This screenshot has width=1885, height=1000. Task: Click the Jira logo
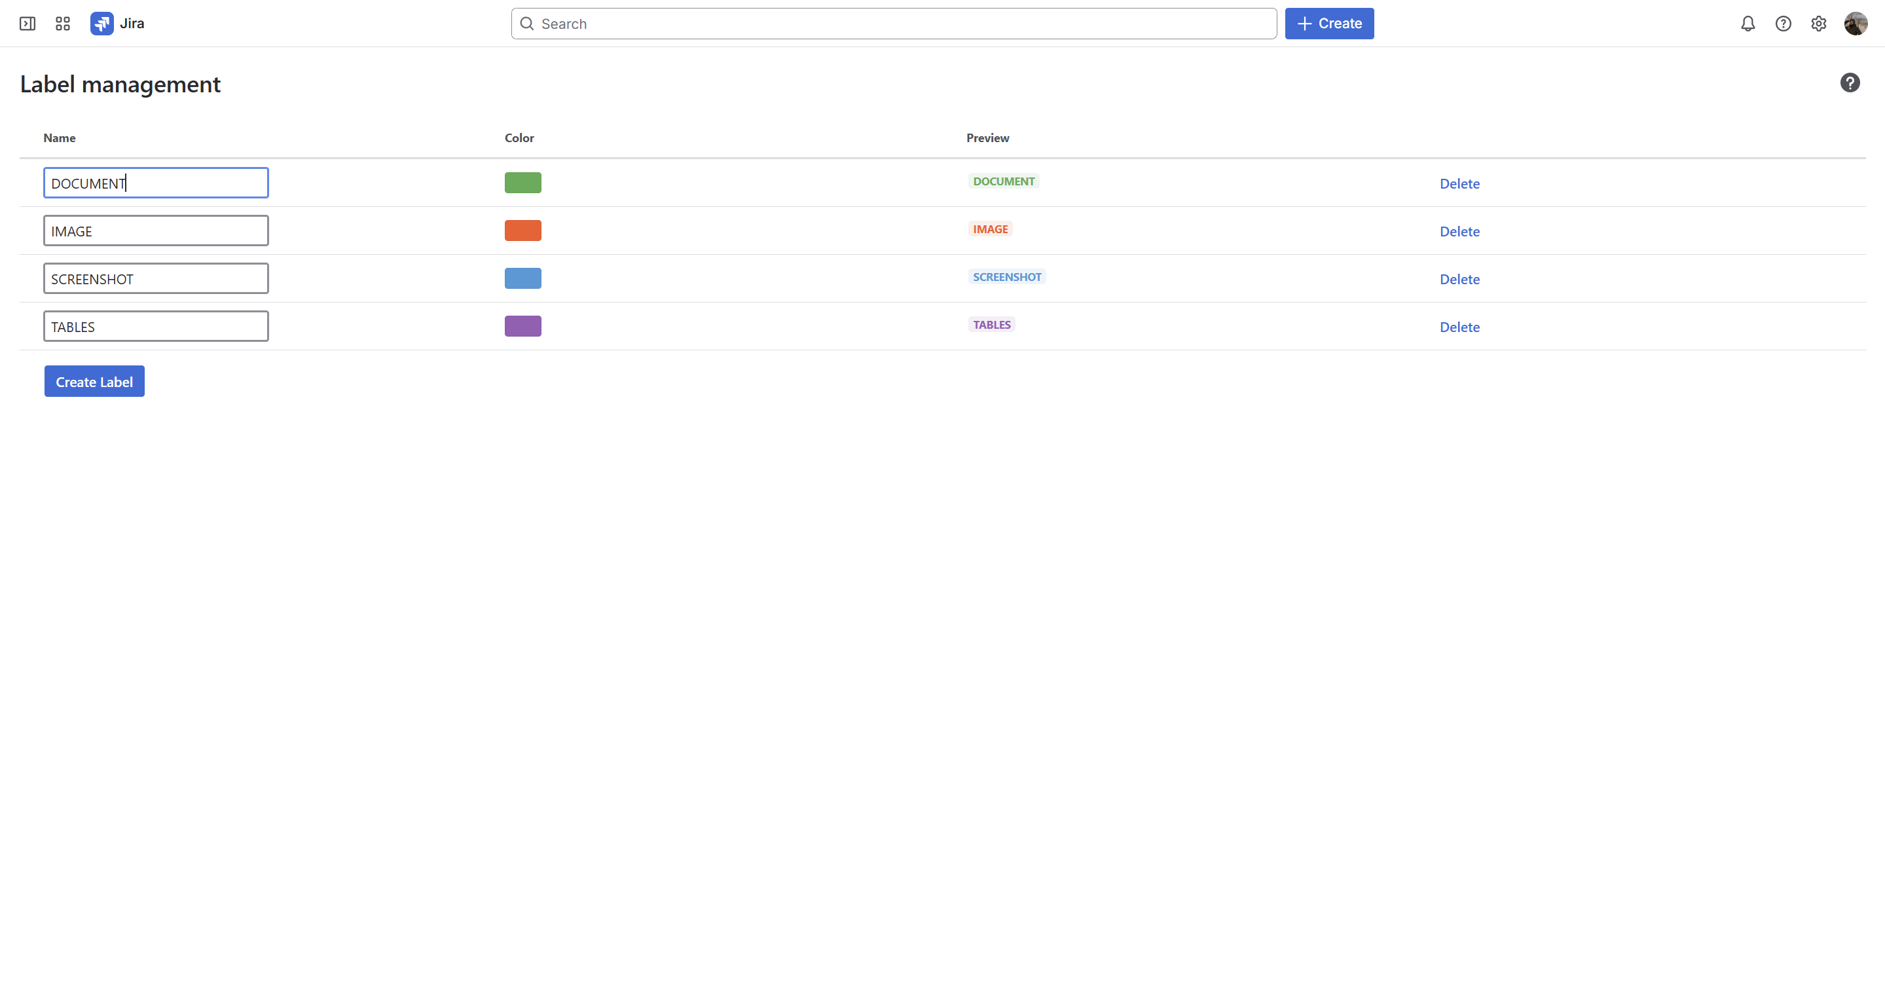117,24
